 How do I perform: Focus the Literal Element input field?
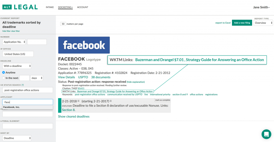pos(28,126)
